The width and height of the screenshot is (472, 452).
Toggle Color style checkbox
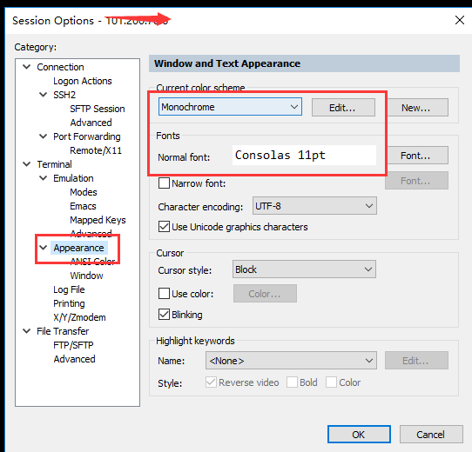[x=331, y=382]
